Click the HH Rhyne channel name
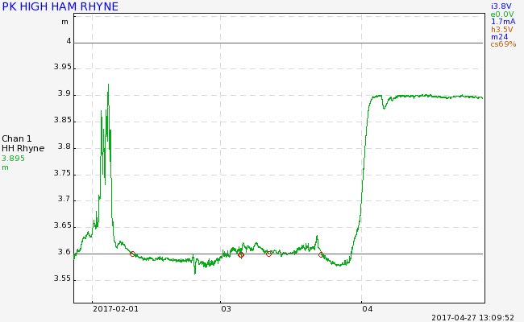The image size is (524, 322). pyautogui.click(x=23, y=148)
